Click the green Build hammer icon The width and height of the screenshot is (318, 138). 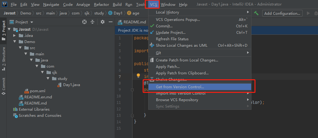pyautogui.click(x=256, y=13)
